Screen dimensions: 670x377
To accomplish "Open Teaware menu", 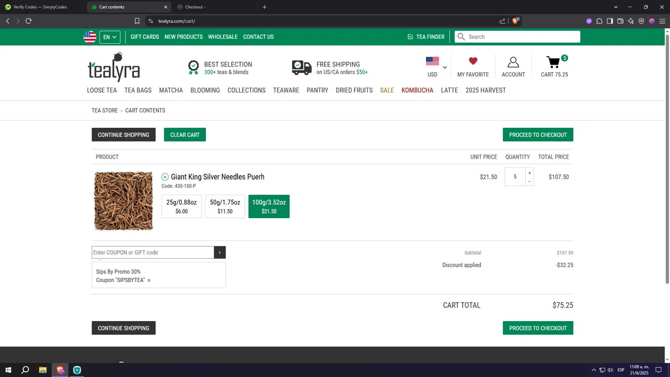I will (x=286, y=90).
